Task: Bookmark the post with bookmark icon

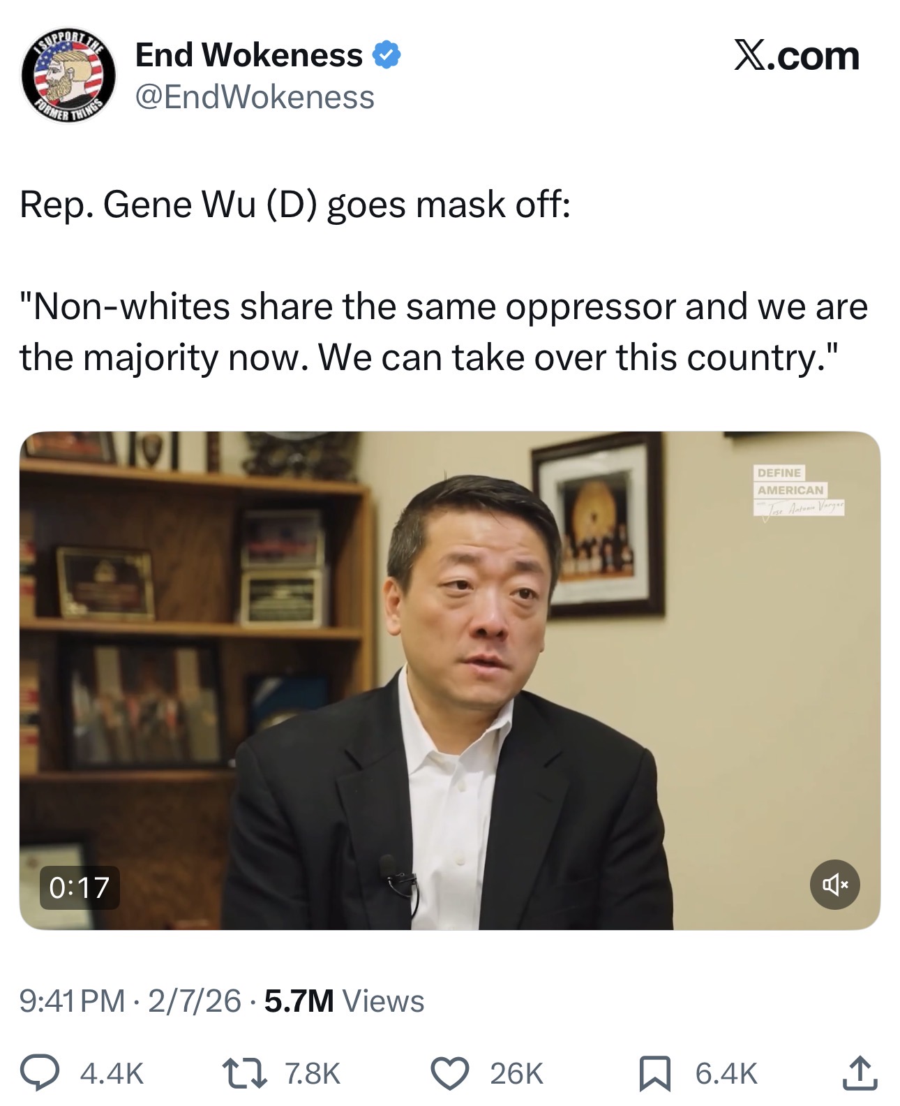Action: (654, 1074)
